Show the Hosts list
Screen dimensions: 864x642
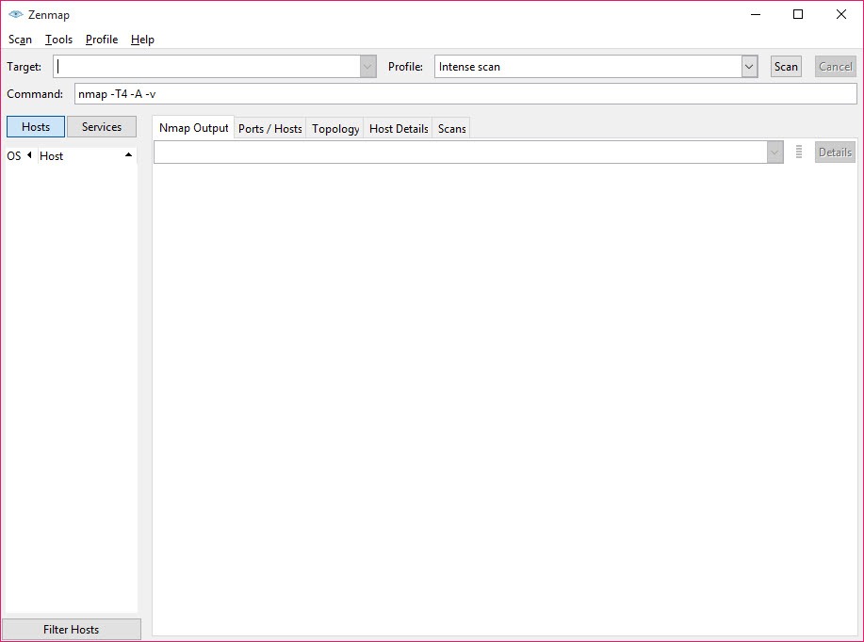click(36, 127)
